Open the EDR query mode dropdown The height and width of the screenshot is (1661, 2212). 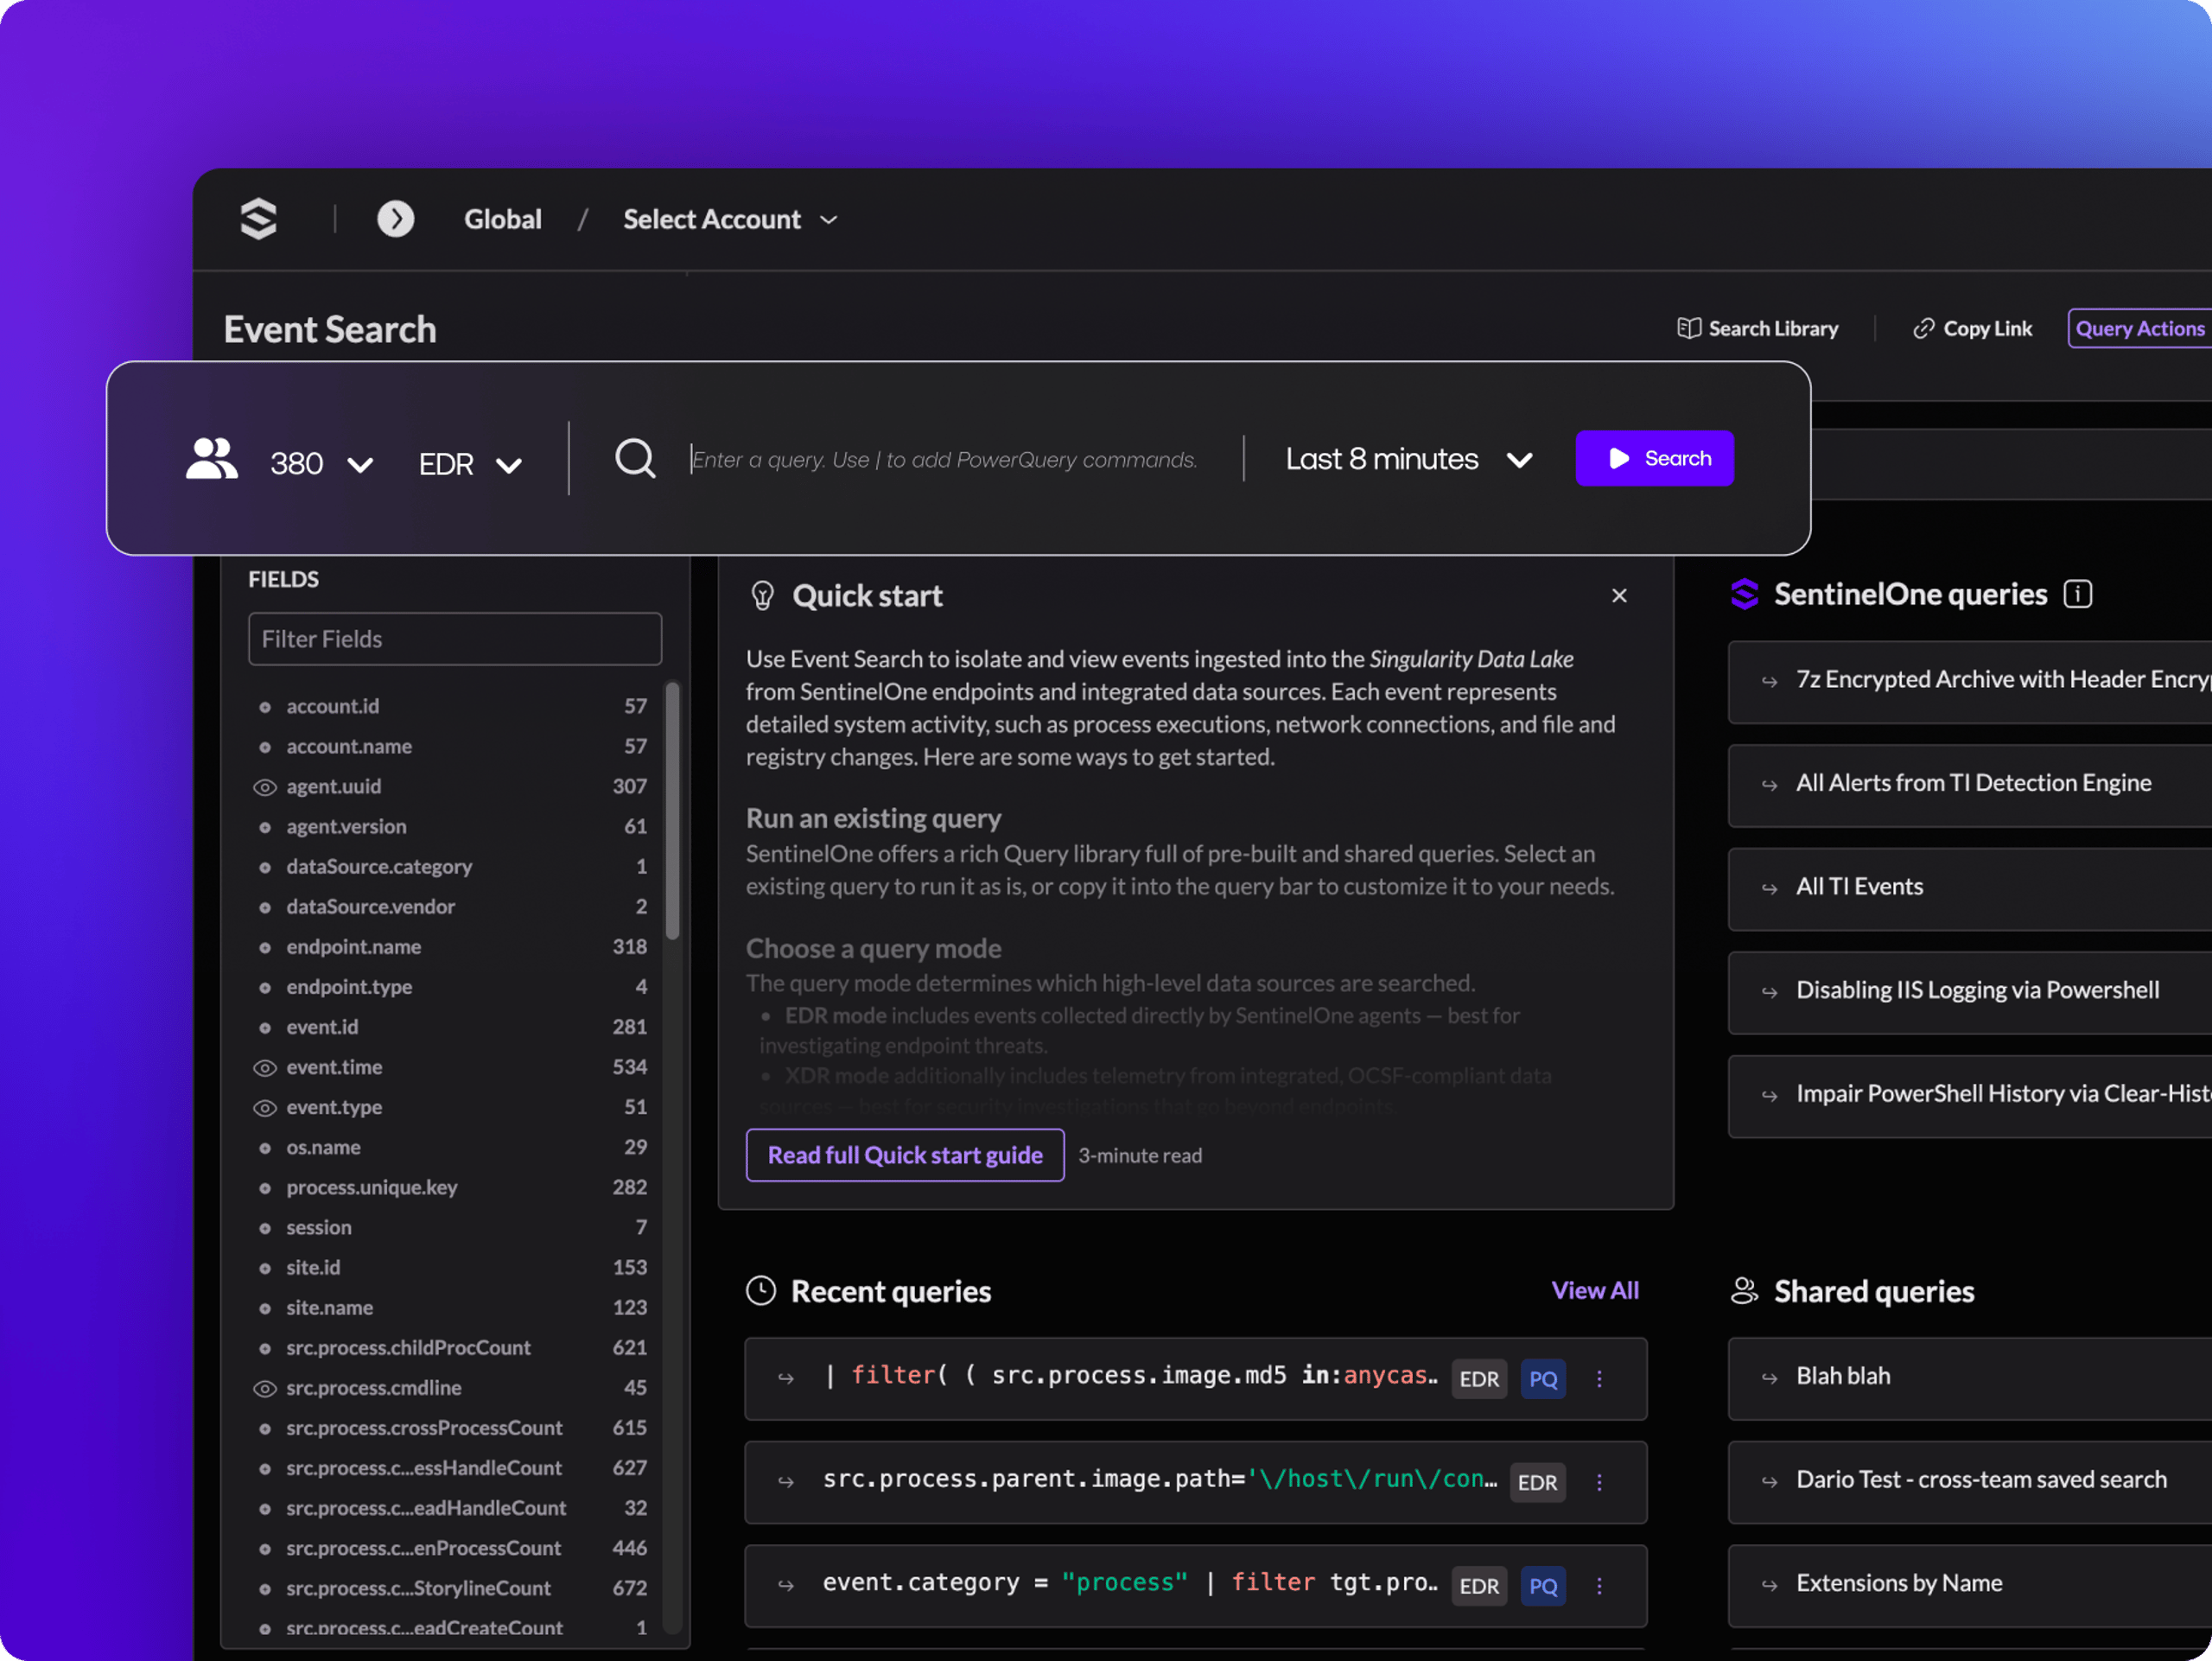[470, 464]
